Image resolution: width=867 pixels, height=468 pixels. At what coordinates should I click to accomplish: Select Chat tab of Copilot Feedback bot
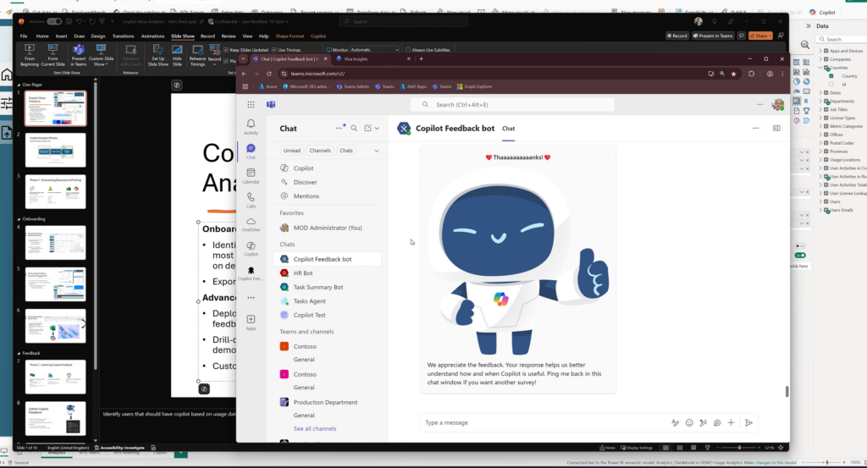tap(508, 128)
